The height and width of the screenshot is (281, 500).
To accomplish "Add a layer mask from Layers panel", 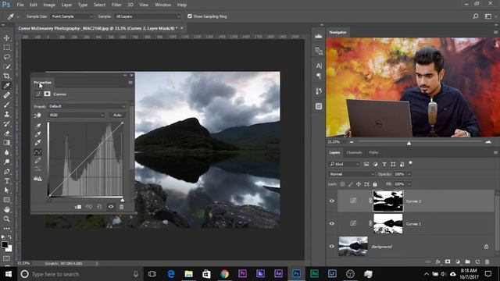I will pos(448,261).
